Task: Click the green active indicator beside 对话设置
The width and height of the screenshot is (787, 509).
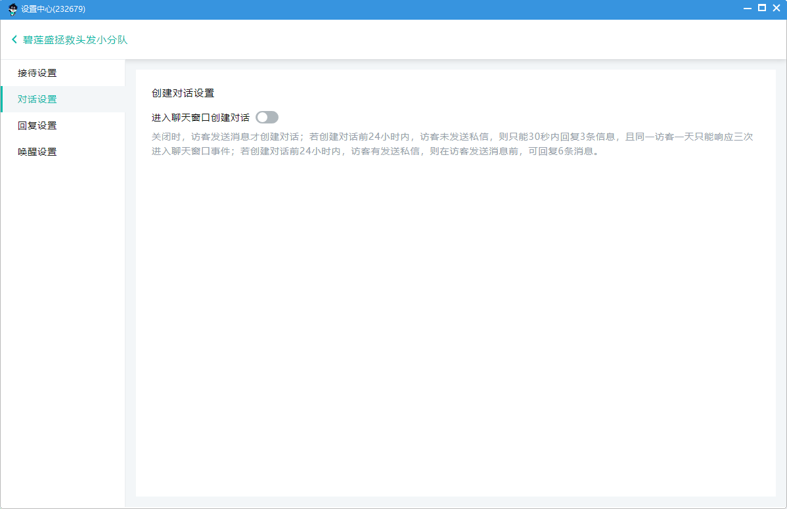Action: tap(1, 99)
